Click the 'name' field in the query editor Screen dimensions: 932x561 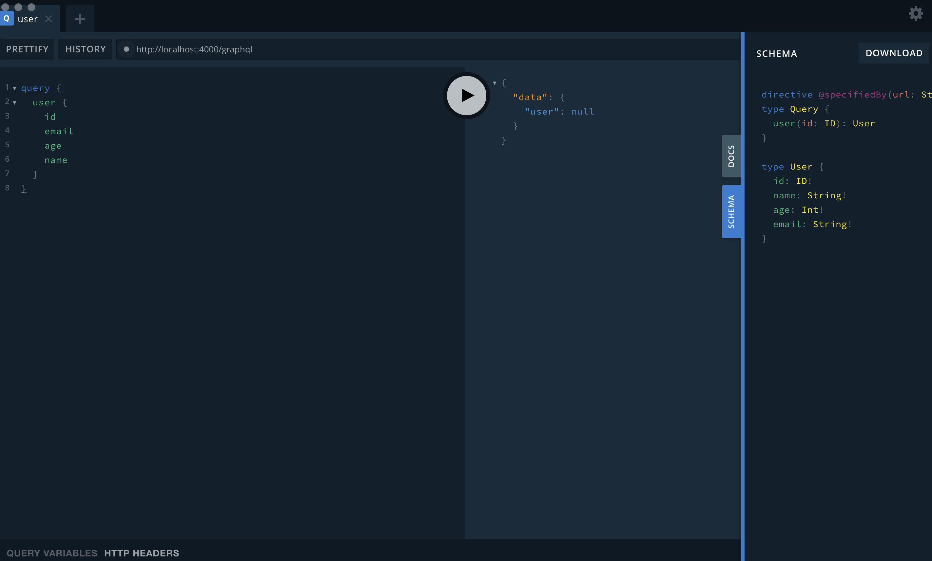pos(56,160)
